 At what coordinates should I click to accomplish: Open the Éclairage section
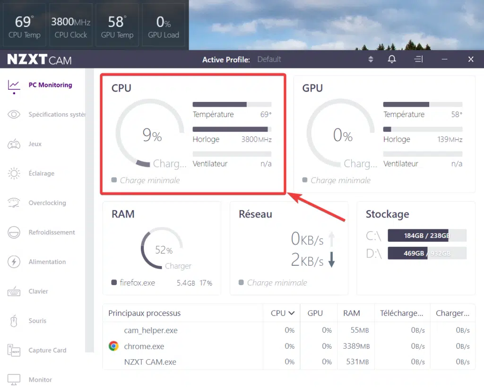(x=42, y=174)
